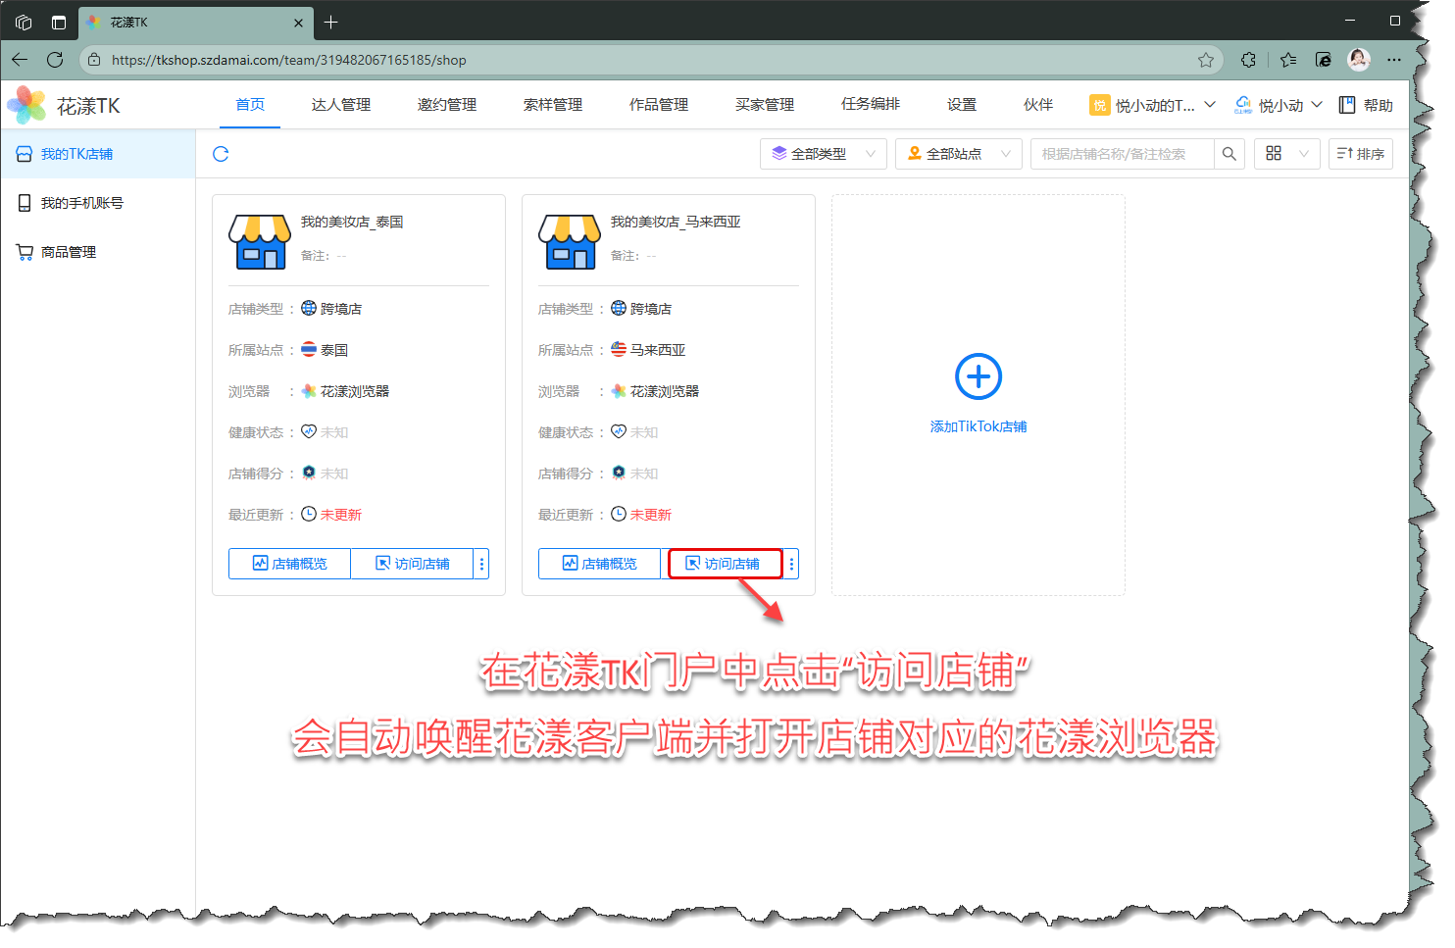Reload the browser page
The image size is (1455, 948).
point(55,60)
